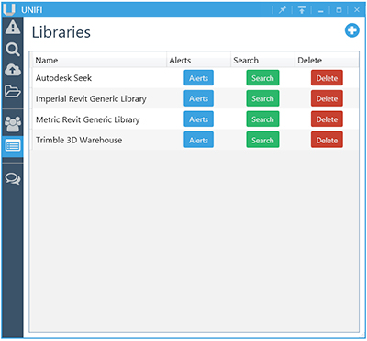Select the Trimble 3D Warehouse name

point(79,140)
